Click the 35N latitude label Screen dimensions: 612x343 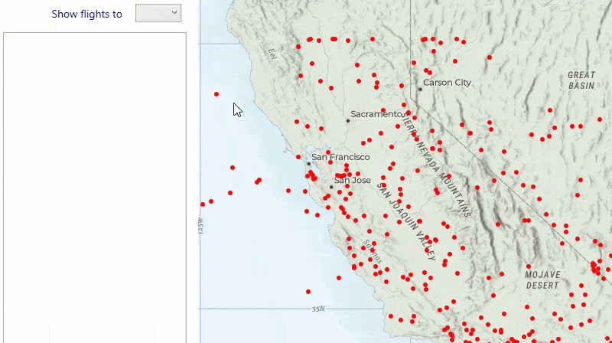(x=318, y=309)
